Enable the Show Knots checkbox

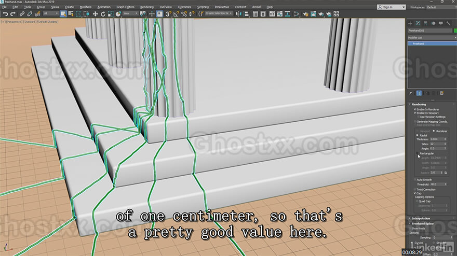click(x=410, y=229)
